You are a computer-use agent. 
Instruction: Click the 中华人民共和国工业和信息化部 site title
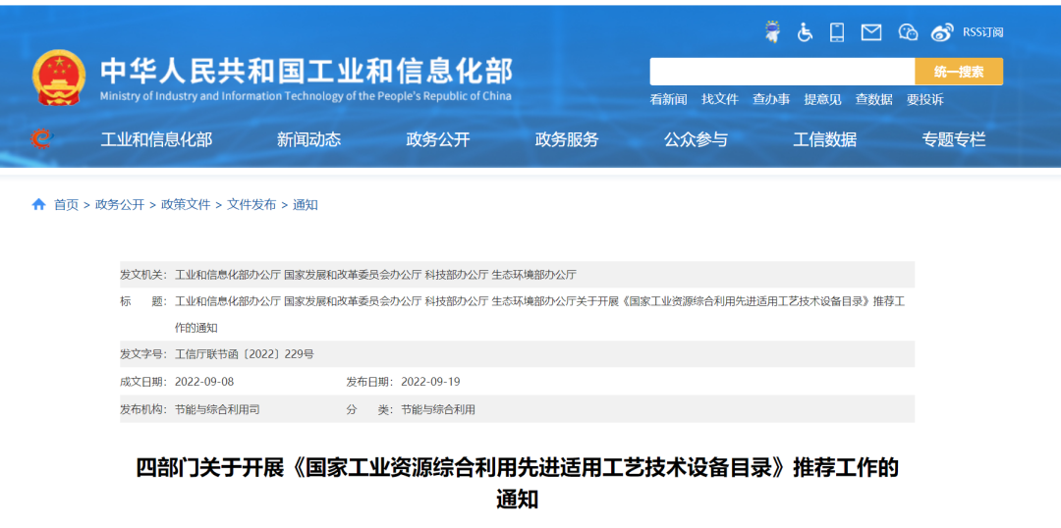click(307, 71)
